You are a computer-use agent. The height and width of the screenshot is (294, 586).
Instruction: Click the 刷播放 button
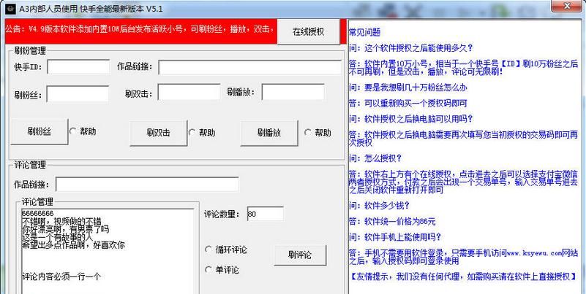click(x=269, y=133)
